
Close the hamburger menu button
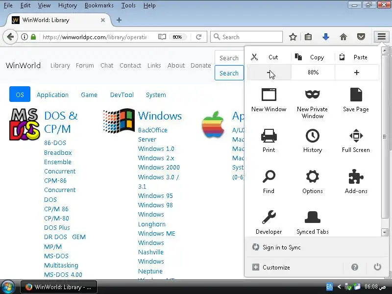pyautogui.click(x=382, y=37)
